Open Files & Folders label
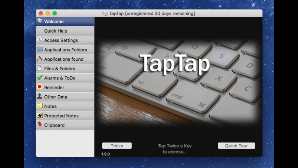Viewport: 298px width, 168px height. tap(60, 69)
